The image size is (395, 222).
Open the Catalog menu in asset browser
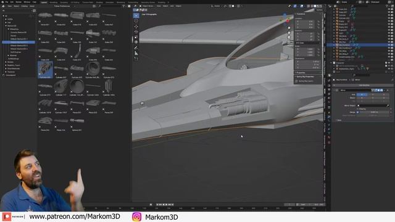click(x=25, y=6)
